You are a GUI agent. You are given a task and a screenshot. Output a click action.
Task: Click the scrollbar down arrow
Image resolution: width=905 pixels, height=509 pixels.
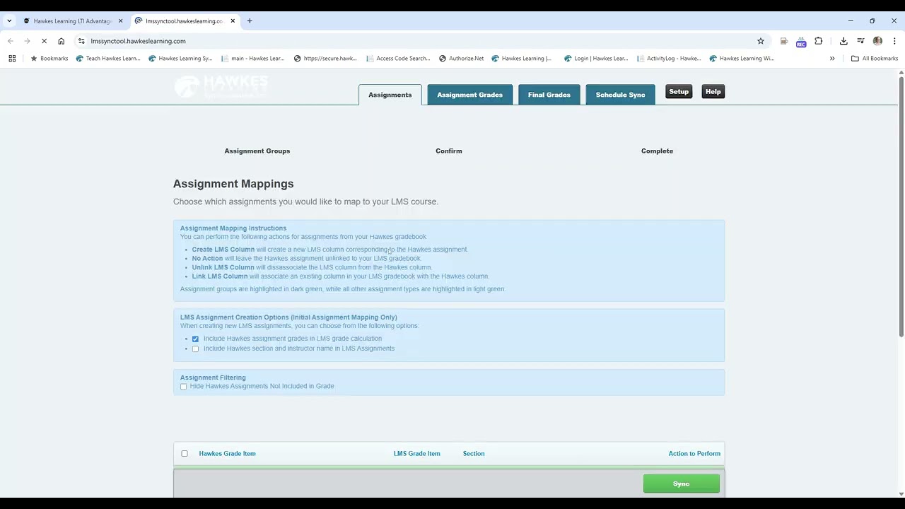click(901, 493)
